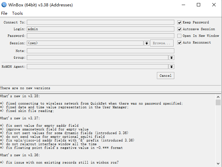Click 'fix vpls/cisco-id saddr fields' line
The width and height of the screenshot is (222, 167).
(67, 140)
